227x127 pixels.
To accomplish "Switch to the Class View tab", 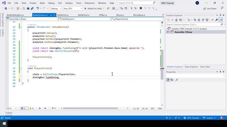I will (x=205, y=67).
